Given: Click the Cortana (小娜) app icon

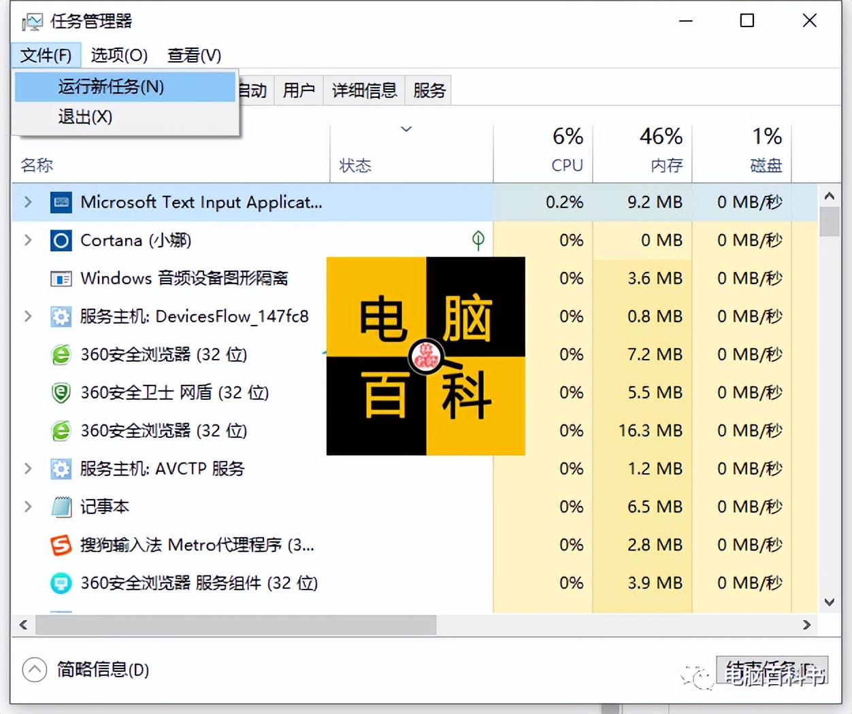Looking at the screenshot, I should pyautogui.click(x=61, y=240).
